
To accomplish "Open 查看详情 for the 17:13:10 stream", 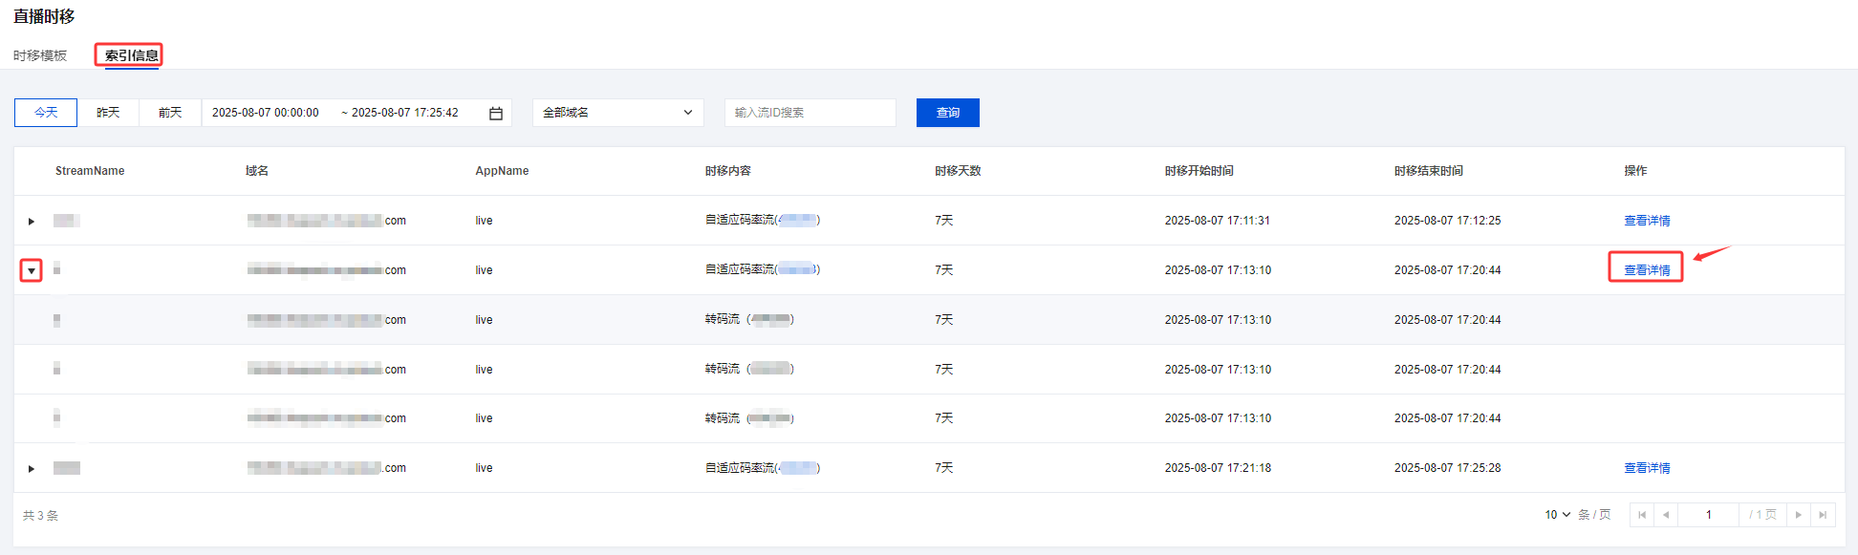I will point(1647,270).
